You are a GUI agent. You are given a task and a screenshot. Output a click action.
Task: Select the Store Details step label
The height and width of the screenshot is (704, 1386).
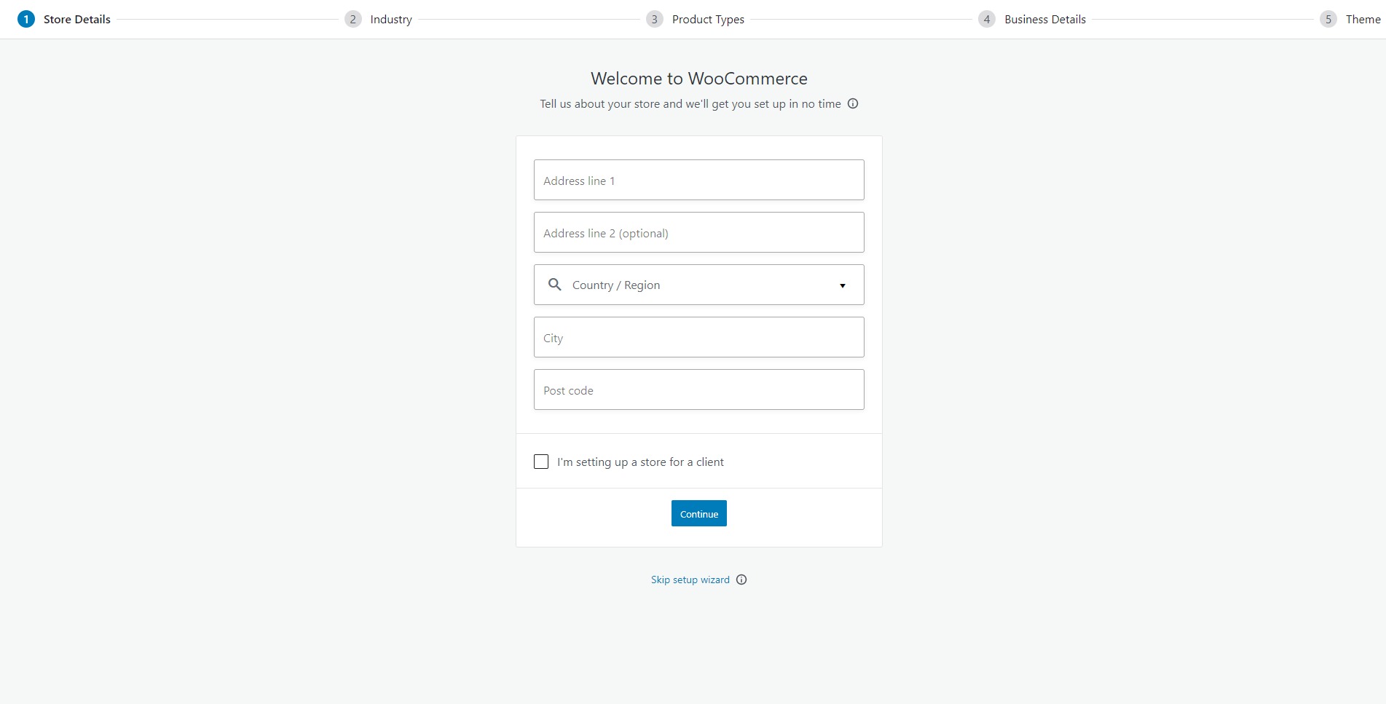click(x=76, y=19)
